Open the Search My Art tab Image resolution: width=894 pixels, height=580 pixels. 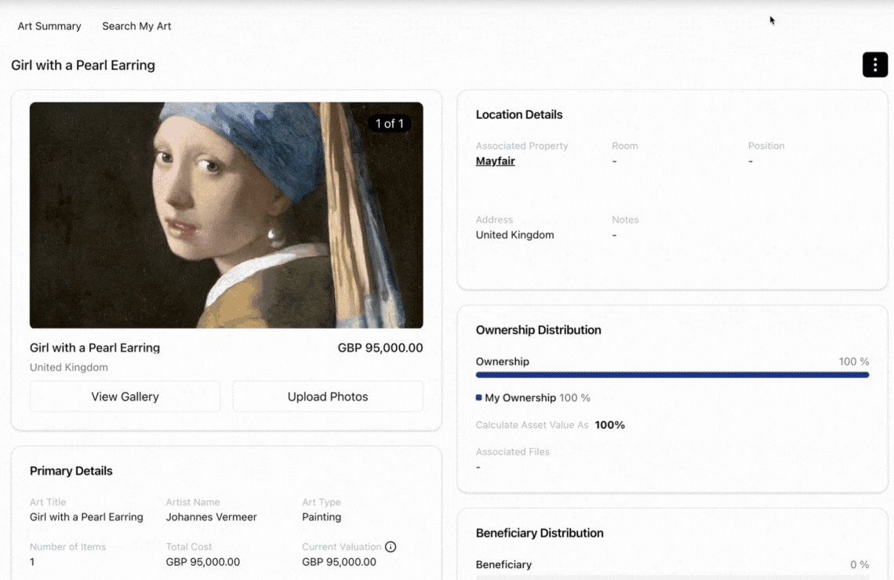coord(136,26)
